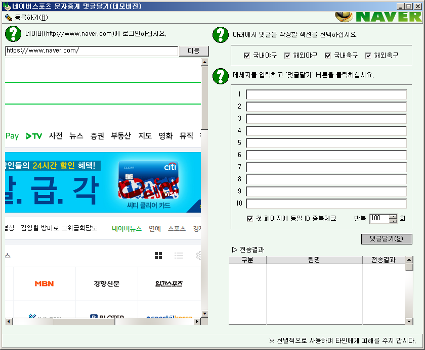Click the MBN news logo
The image size is (425, 350).
pyautogui.click(x=44, y=284)
